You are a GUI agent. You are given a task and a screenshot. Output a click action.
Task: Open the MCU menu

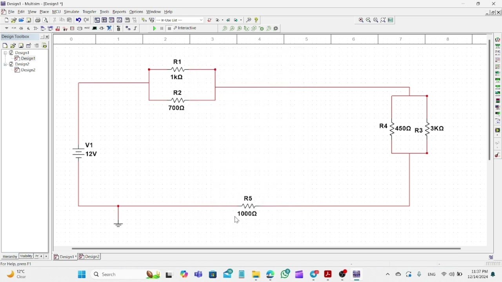[x=56, y=12]
